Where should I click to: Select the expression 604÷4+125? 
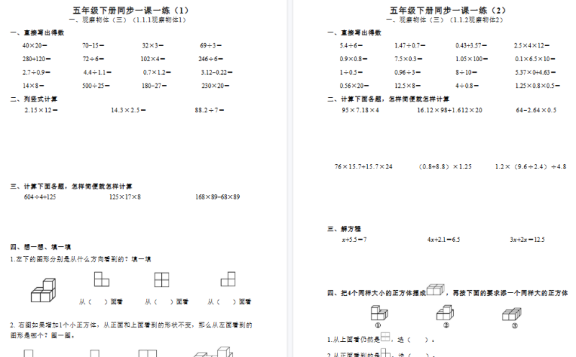click(x=40, y=197)
